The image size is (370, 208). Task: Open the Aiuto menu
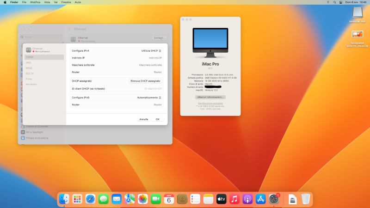tap(78, 2)
